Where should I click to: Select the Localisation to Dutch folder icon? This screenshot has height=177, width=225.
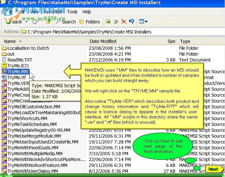click(x=4, y=48)
